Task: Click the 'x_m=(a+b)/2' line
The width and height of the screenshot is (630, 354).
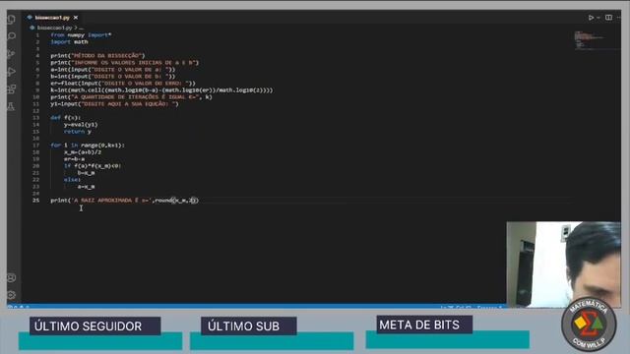Action: click(83, 152)
